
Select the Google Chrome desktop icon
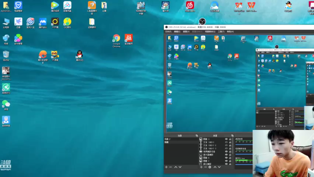(116, 41)
